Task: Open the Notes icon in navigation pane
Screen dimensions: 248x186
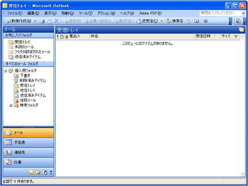Action: point(31,172)
